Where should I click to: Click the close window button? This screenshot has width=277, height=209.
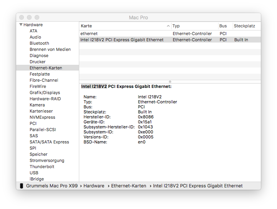(22, 17)
